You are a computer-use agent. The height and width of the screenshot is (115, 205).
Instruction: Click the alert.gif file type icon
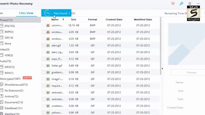48,45
